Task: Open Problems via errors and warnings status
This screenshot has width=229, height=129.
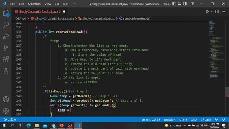Action: tap(10, 119)
